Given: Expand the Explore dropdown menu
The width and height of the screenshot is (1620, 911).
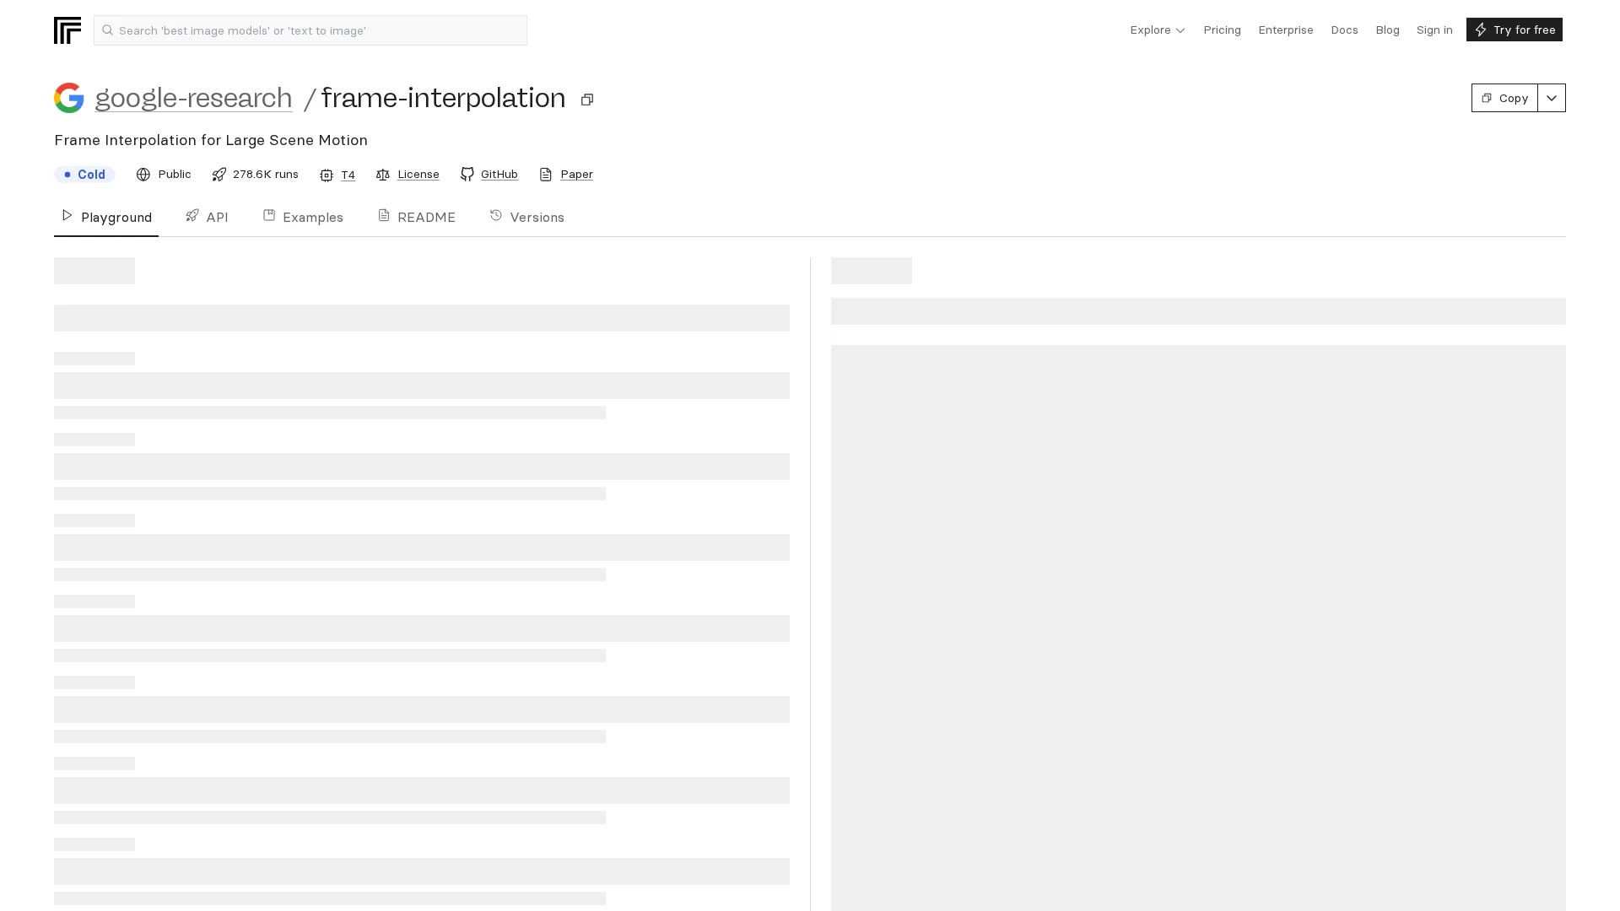Looking at the screenshot, I should 1157,30.
